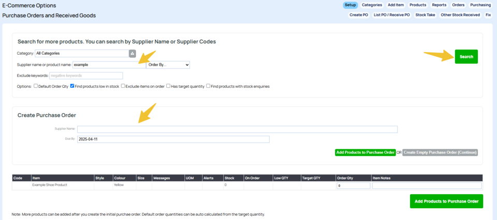Uncheck Find products low in stock
This screenshot has width=497, height=220.
[x=72, y=86]
